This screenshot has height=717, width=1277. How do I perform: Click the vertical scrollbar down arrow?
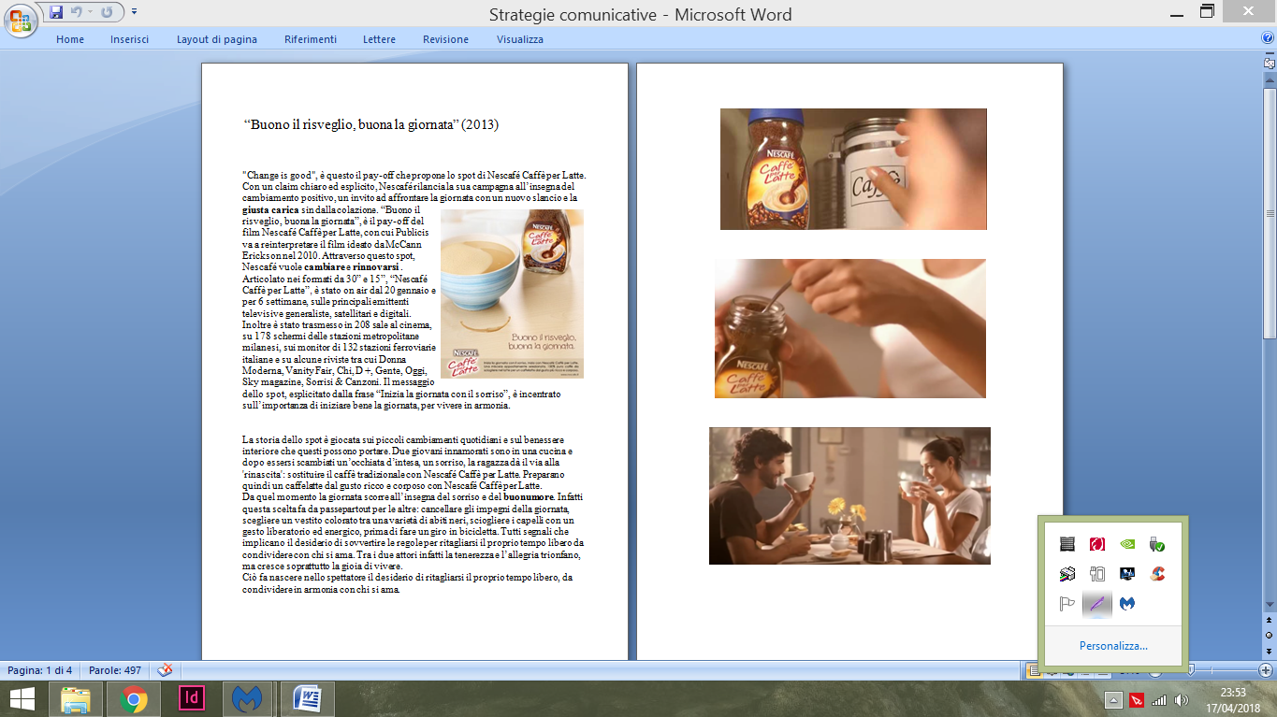click(x=1270, y=605)
